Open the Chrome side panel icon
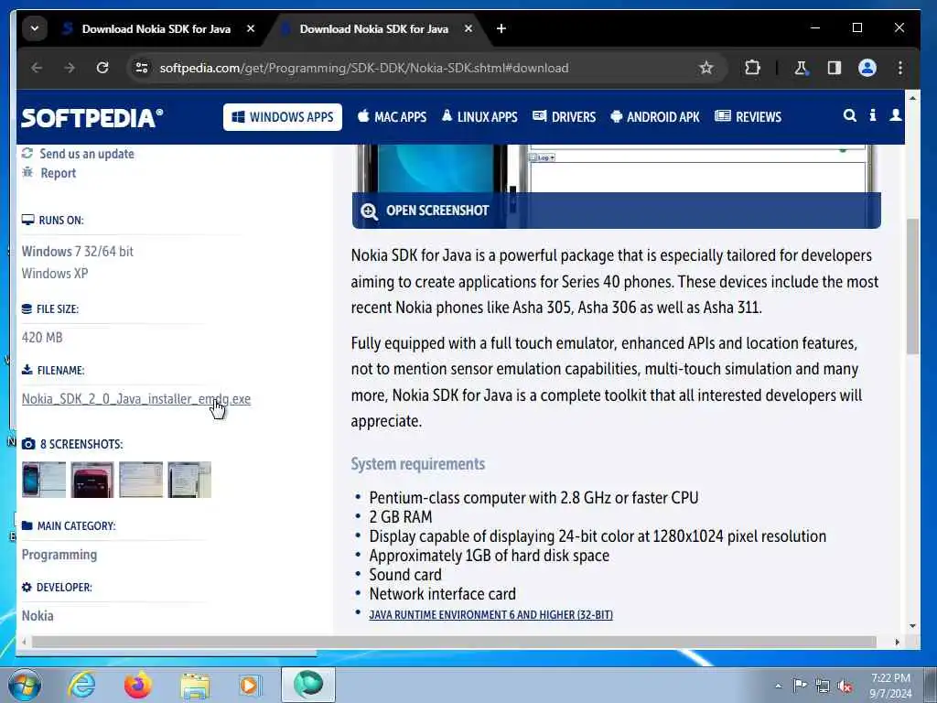 point(835,68)
